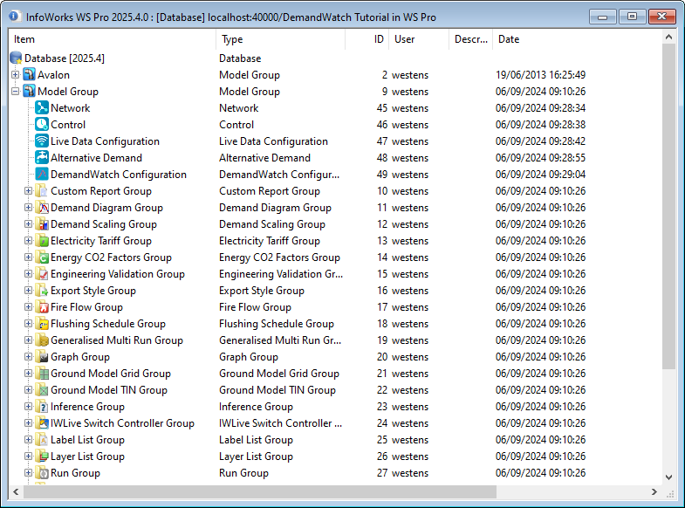Image resolution: width=685 pixels, height=508 pixels.
Task: Click the Avalon model group icon
Action: pyautogui.click(x=30, y=75)
